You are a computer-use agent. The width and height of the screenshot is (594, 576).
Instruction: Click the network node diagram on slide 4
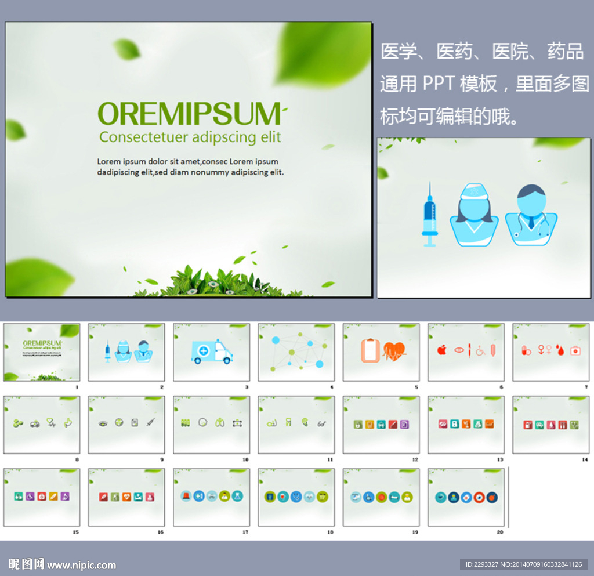[298, 352]
